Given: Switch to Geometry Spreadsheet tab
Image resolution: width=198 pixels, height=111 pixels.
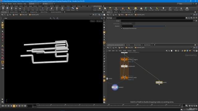Looking at the screenshot, I should coord(56,12).
